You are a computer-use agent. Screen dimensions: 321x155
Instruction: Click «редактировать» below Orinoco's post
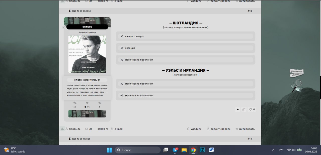[x=218, y=129]
